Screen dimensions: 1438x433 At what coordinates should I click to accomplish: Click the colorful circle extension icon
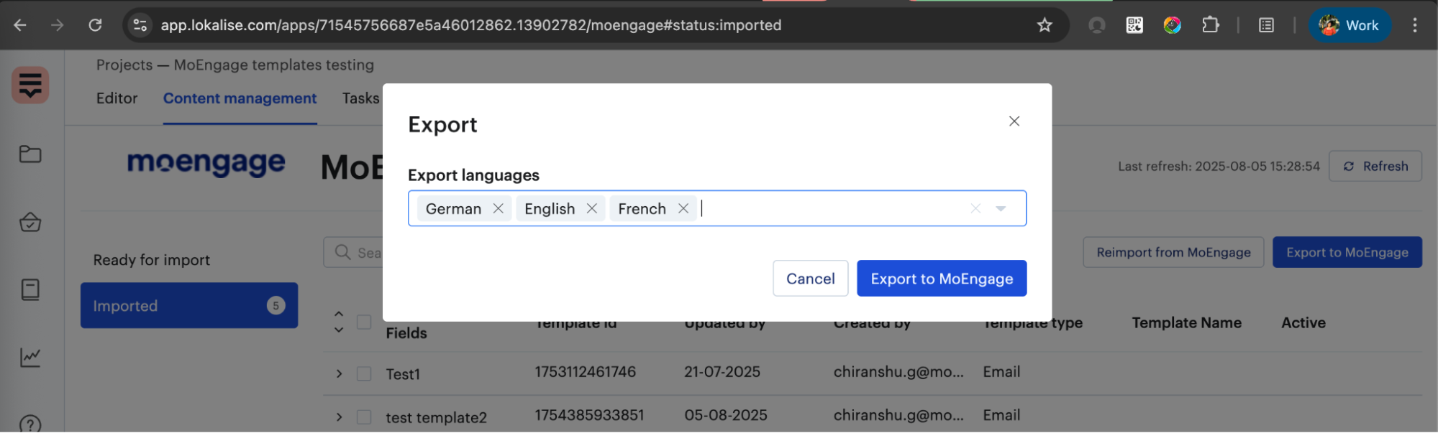1173,25
